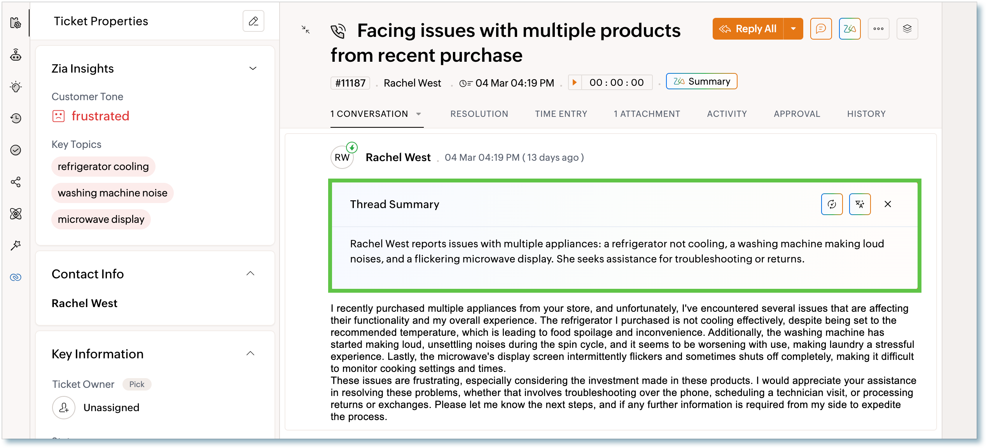Open the history clock icon in the left sidebar
The image size is (986, 448).
tap(16, 118)
